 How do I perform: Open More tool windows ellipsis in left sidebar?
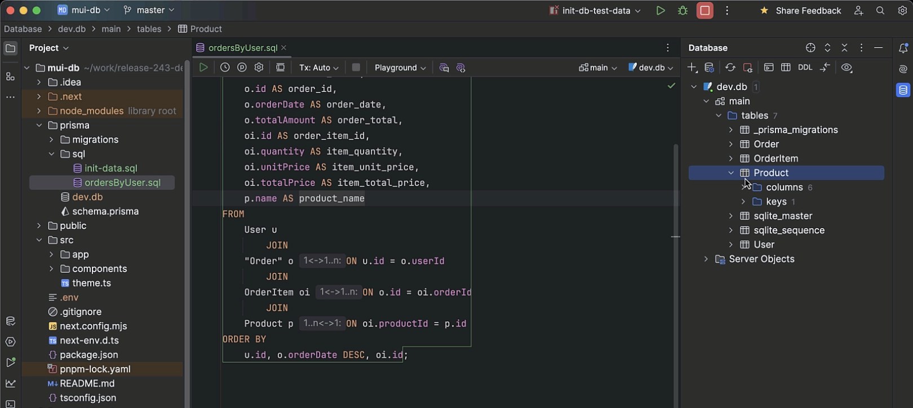click(10, 97)
